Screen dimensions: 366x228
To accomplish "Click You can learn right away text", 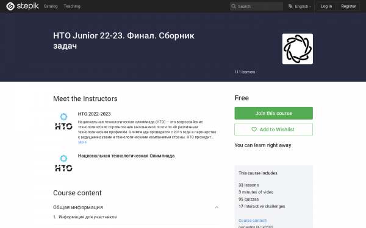I will [x=263, y=145].
